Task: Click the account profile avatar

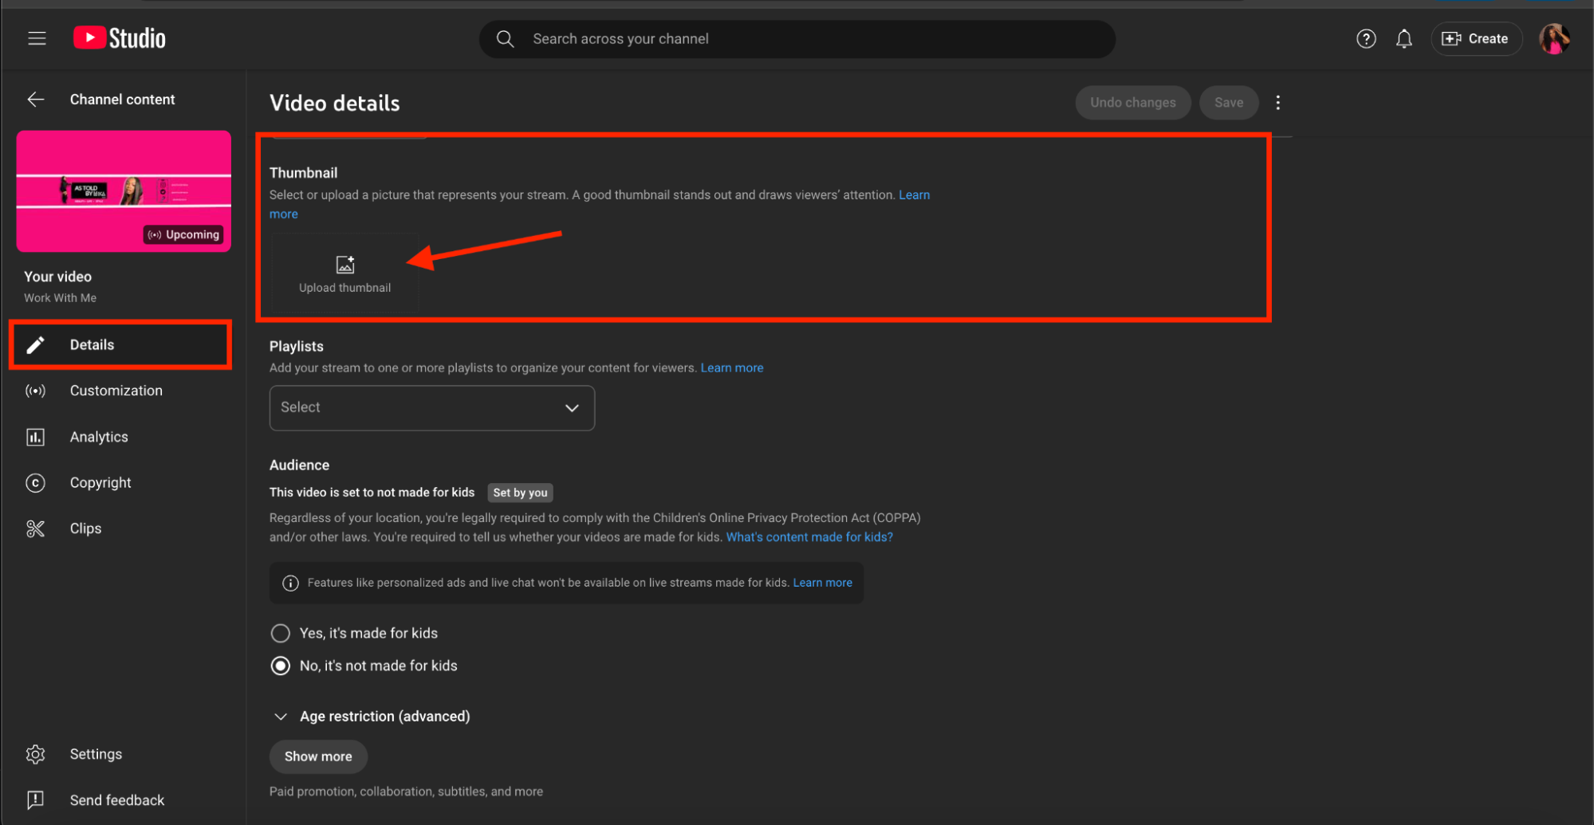Action: pos(1553,38)
